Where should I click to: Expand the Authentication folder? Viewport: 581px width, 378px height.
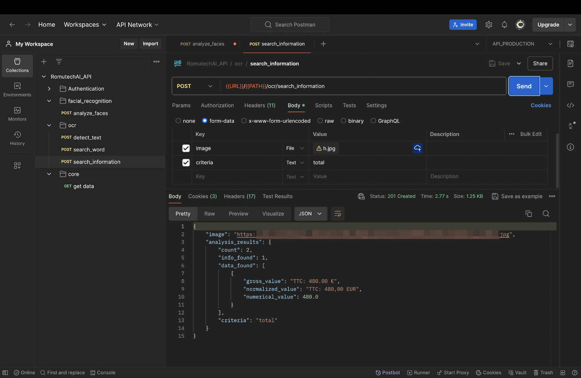49,89
